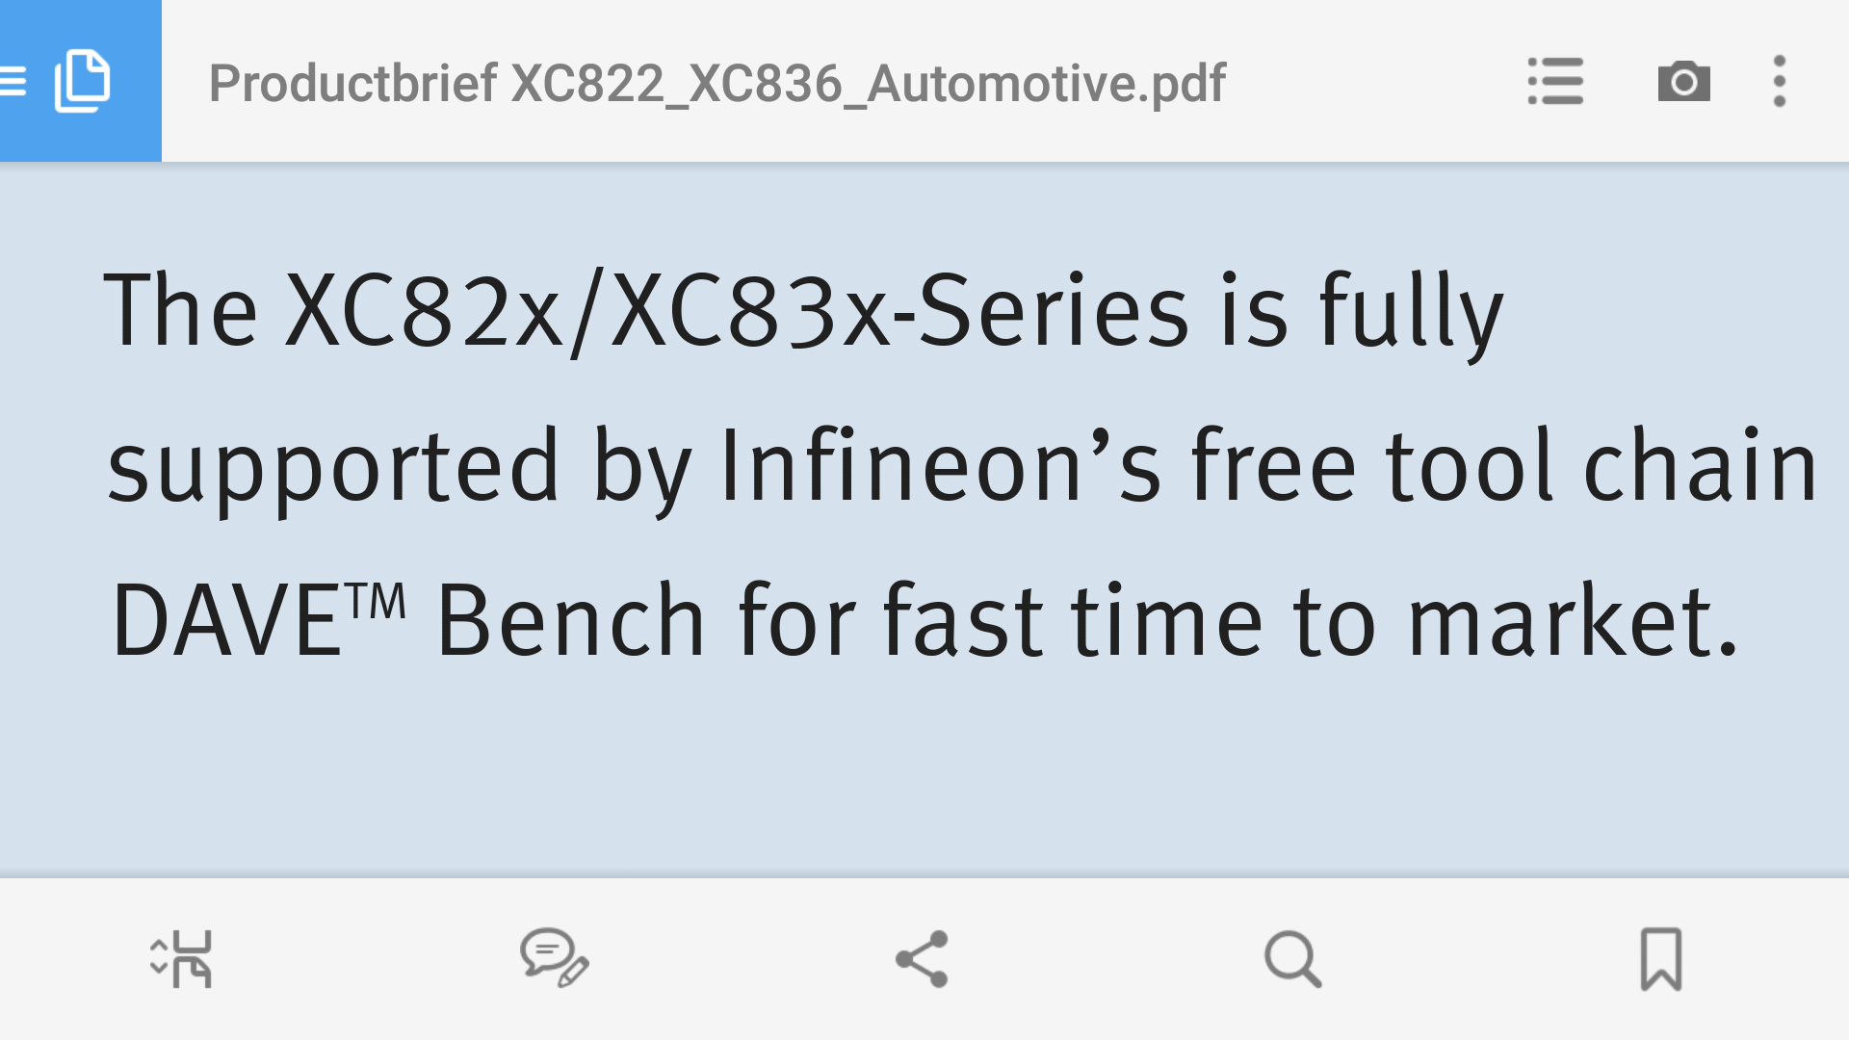Tap the word "market." at paragraph end
Screen dimensions: 1849x1040
pos(1574,622)
